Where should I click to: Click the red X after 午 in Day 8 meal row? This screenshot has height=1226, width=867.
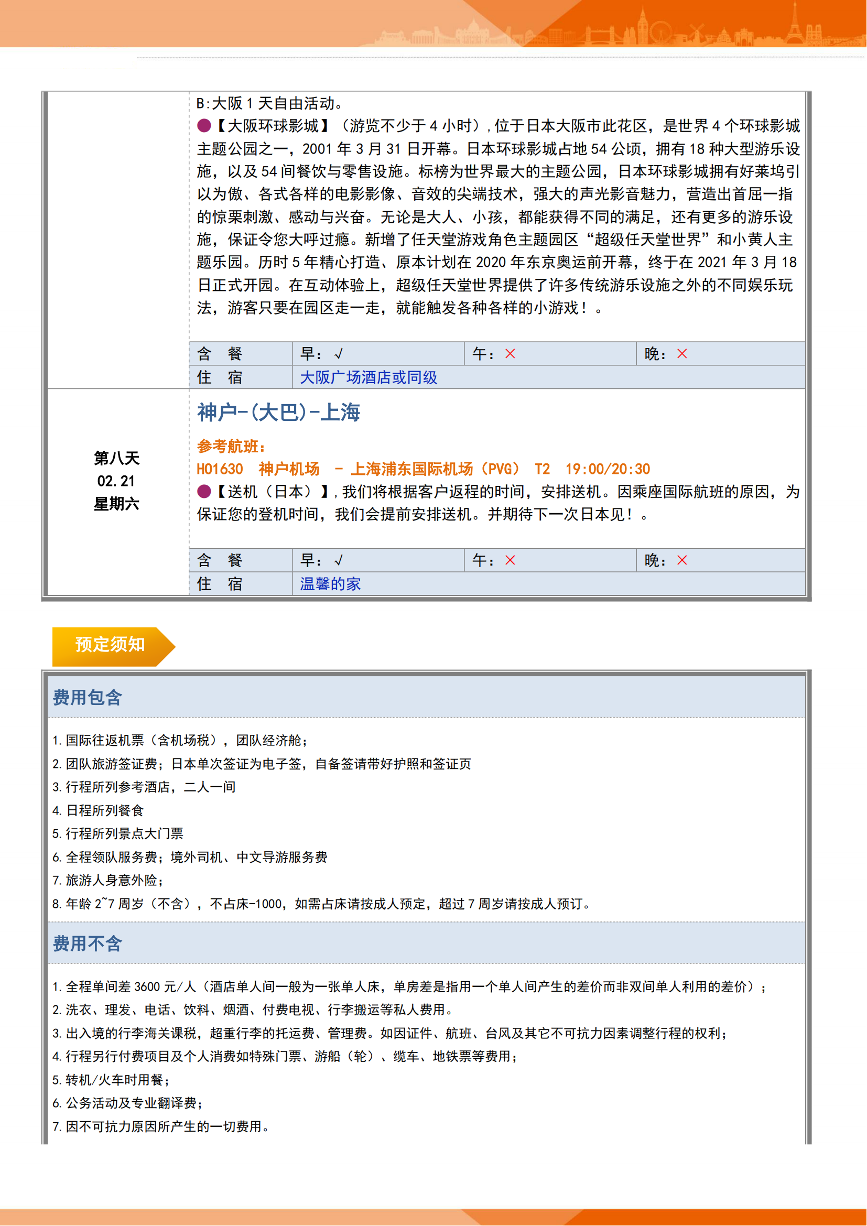click(511, 561)
